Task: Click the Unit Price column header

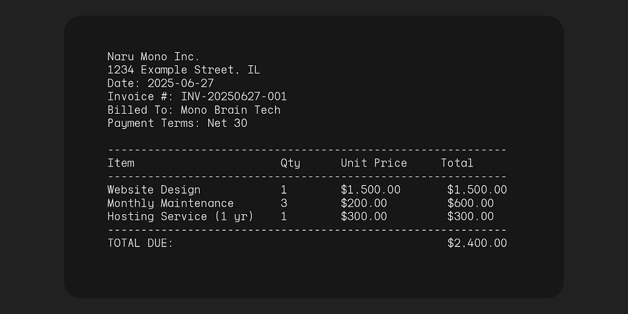Action: pos(373,163)
